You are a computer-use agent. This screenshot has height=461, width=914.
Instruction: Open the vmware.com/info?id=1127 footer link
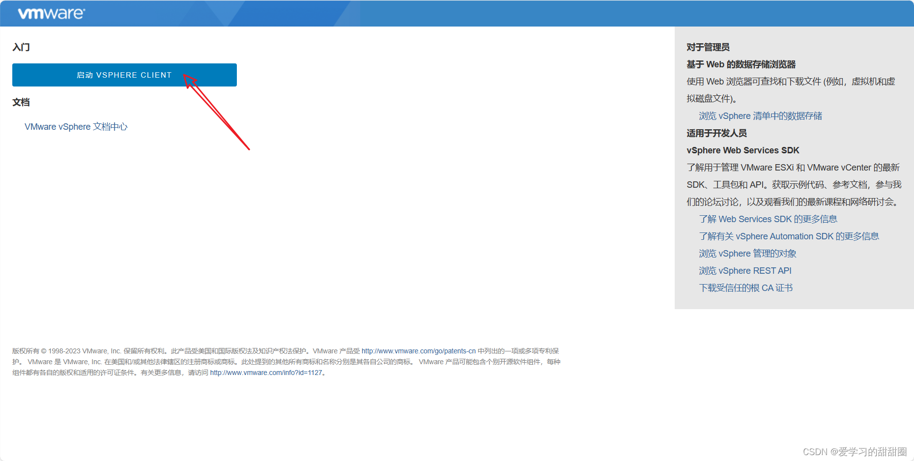266,373
